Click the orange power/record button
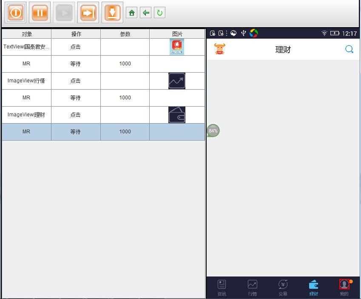Screen dimensions: 361x299 (15, 13)
